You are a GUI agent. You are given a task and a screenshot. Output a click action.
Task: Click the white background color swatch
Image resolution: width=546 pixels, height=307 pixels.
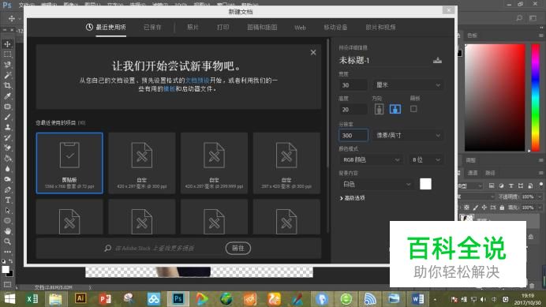[425, 184]
